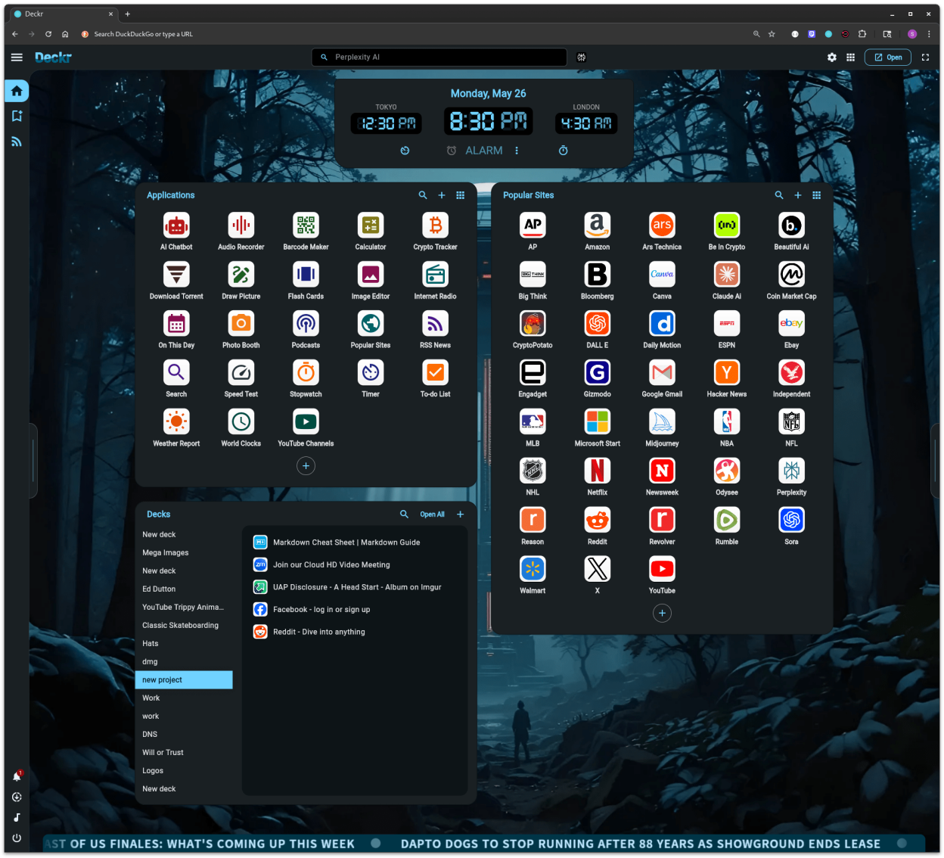Open the Flash Cards app

306,275
